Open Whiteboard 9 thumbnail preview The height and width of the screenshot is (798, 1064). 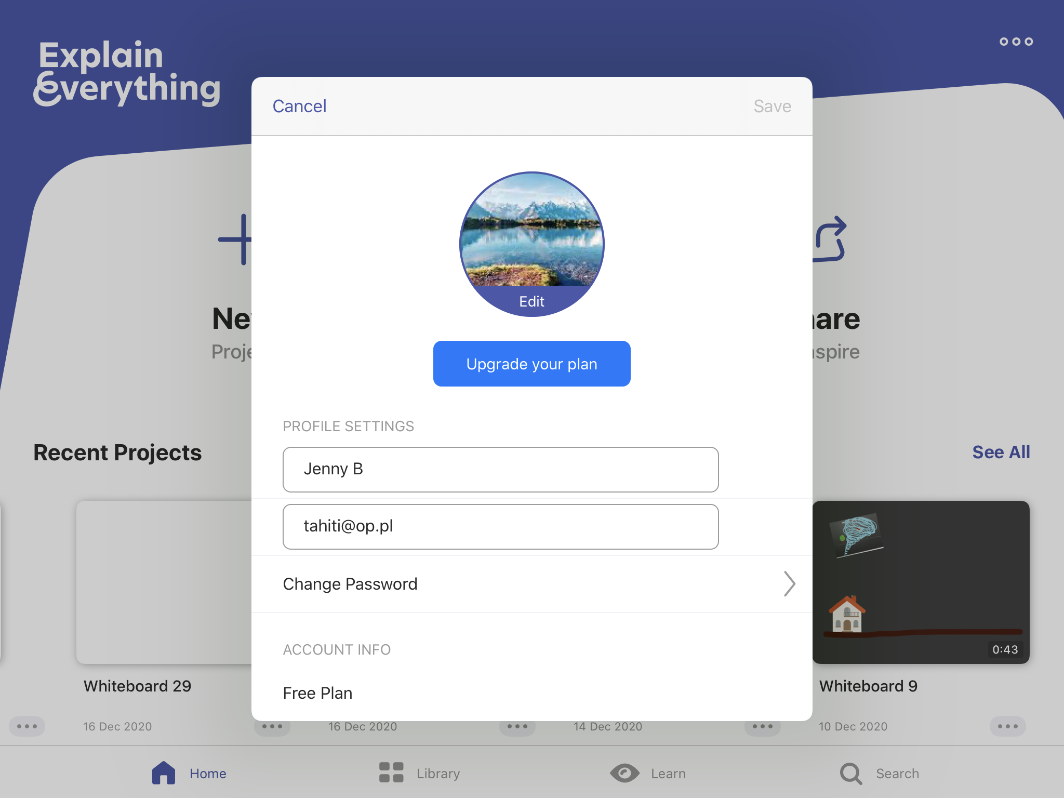click(x=920, y=581)
